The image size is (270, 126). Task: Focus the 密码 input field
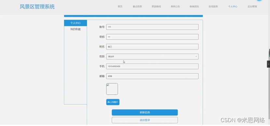152,37
